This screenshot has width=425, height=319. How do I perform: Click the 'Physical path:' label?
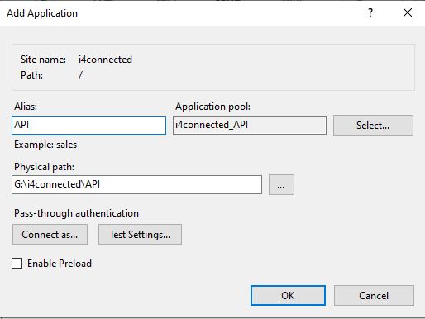pos(44,167)
